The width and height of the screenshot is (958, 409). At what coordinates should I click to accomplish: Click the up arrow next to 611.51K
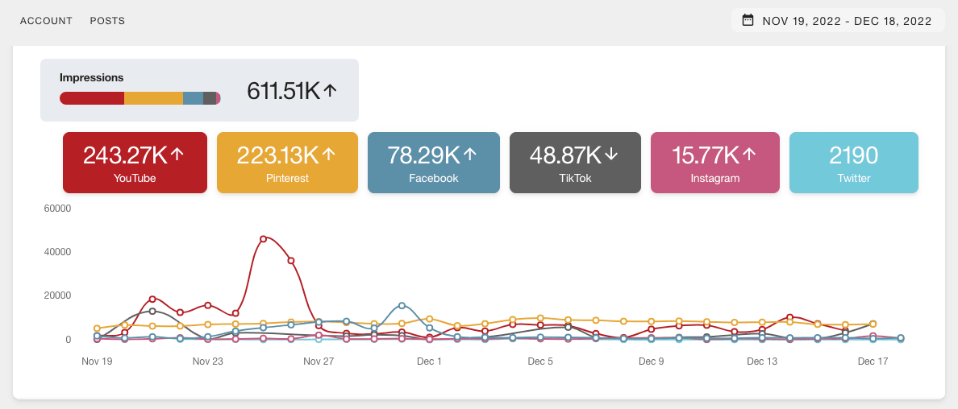329,91
